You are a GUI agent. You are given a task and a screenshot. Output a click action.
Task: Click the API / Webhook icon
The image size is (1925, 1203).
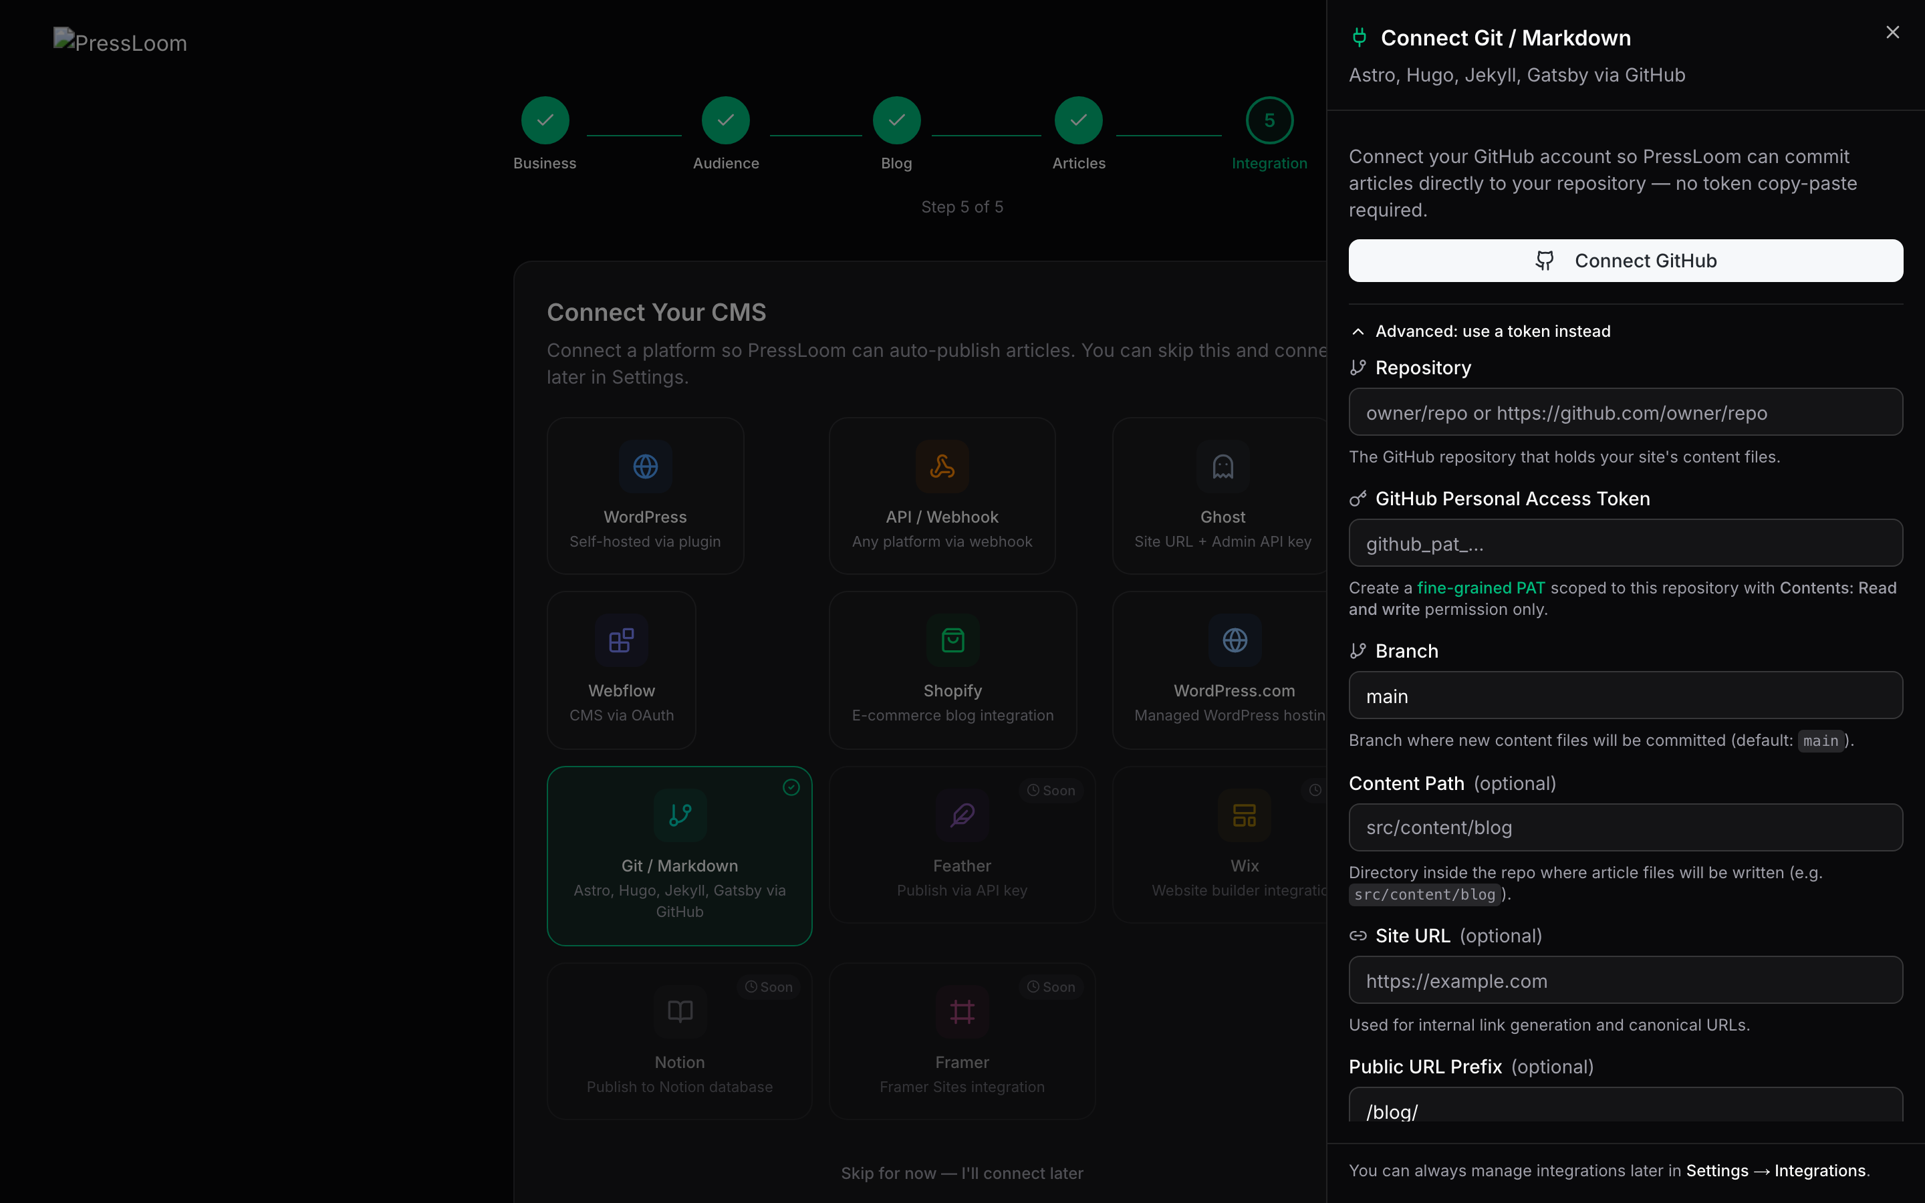pos(942,466)
